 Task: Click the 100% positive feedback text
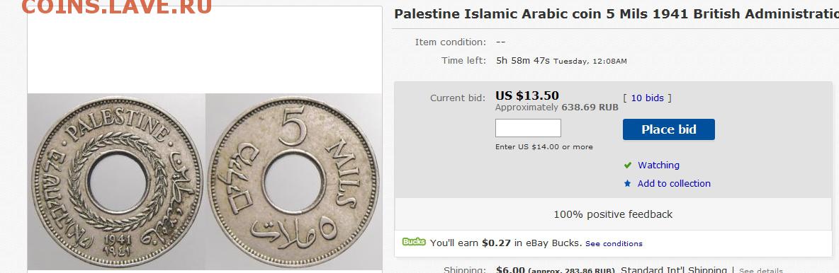pyautogui.click(x=613, y=214)
